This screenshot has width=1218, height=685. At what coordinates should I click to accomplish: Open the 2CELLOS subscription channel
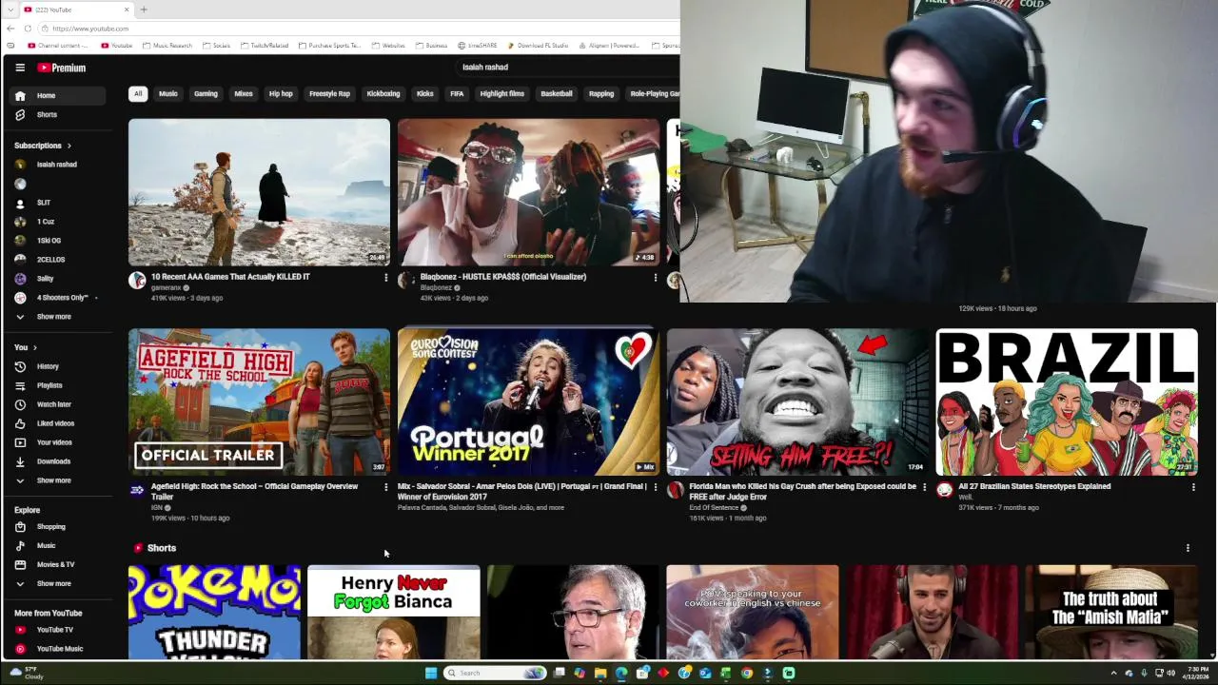(58, 260)
